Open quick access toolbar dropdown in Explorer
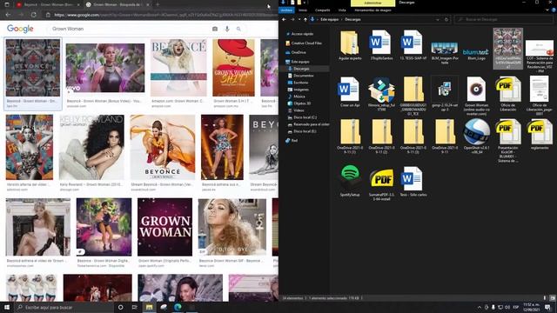Image resolution: width=557 pixels, height=313 pixels. pyautogui.click(x=305, y=3)
